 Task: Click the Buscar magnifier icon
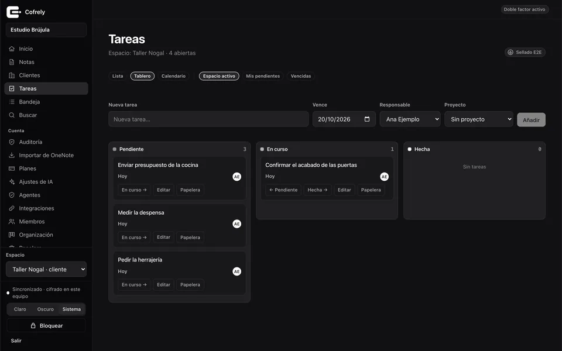coord(12,115)
